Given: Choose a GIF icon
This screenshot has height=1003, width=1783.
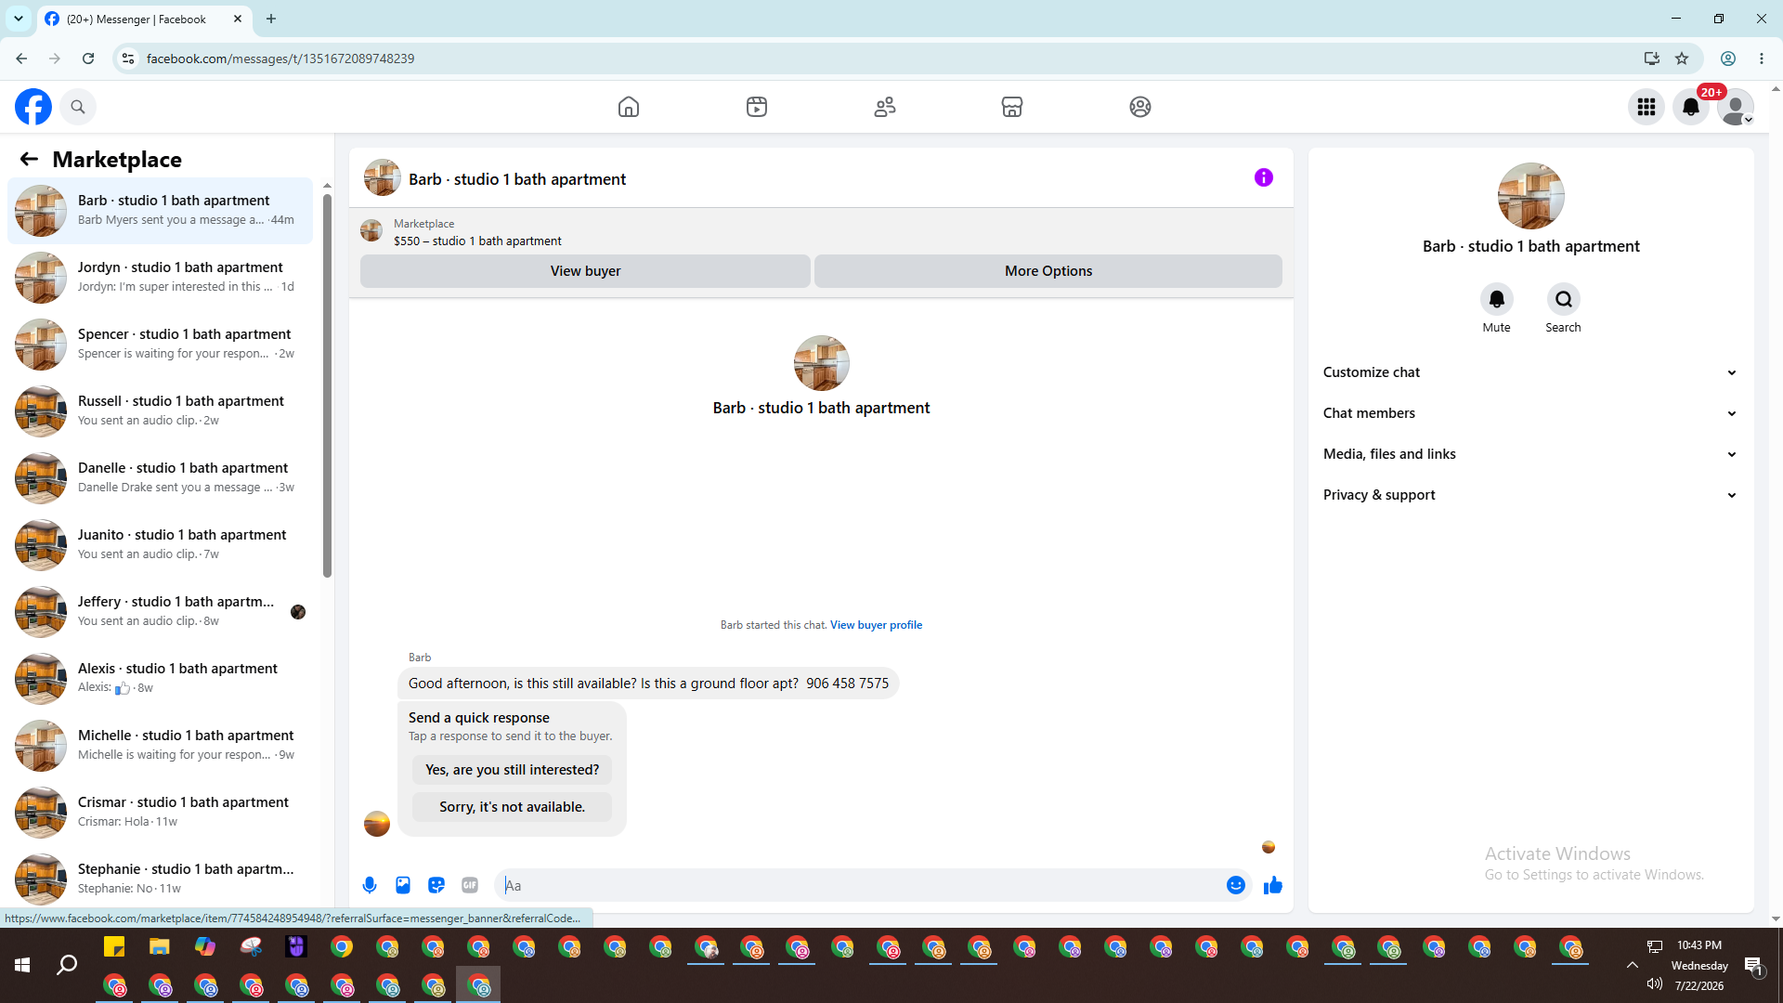Looking at the screenshot, I should 470,885.
